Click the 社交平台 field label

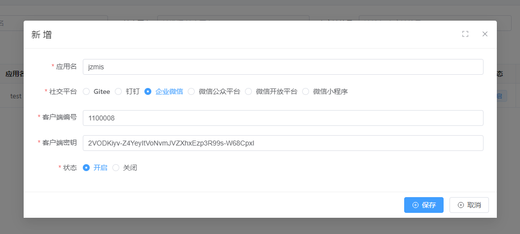pos(63,91)
